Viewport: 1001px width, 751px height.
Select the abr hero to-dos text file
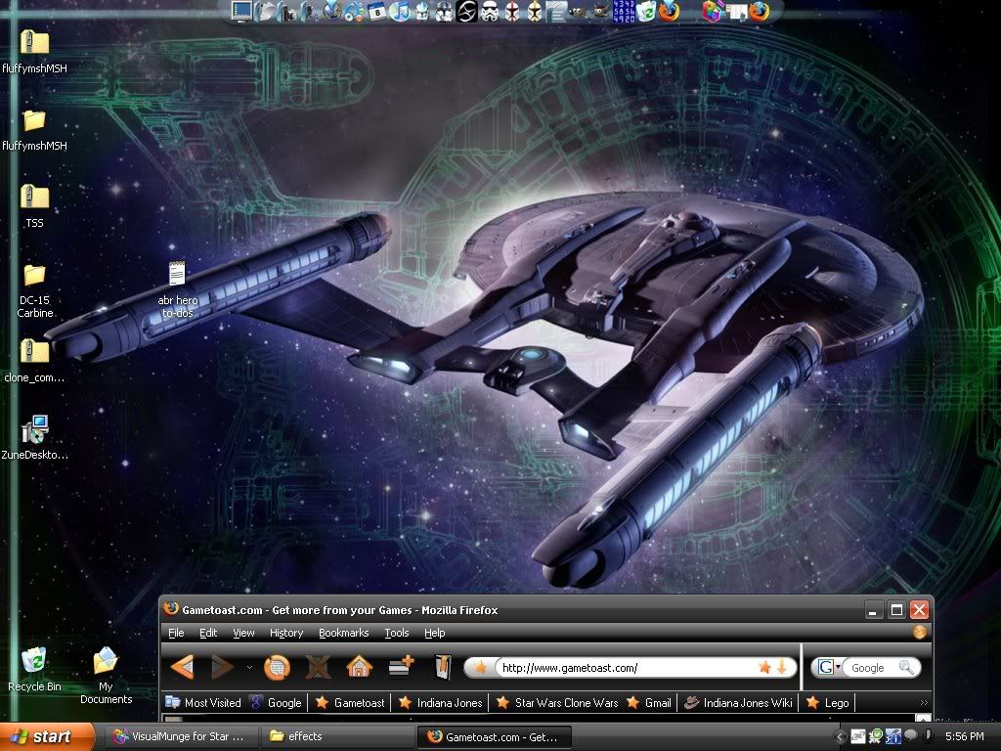coord(177,289)
